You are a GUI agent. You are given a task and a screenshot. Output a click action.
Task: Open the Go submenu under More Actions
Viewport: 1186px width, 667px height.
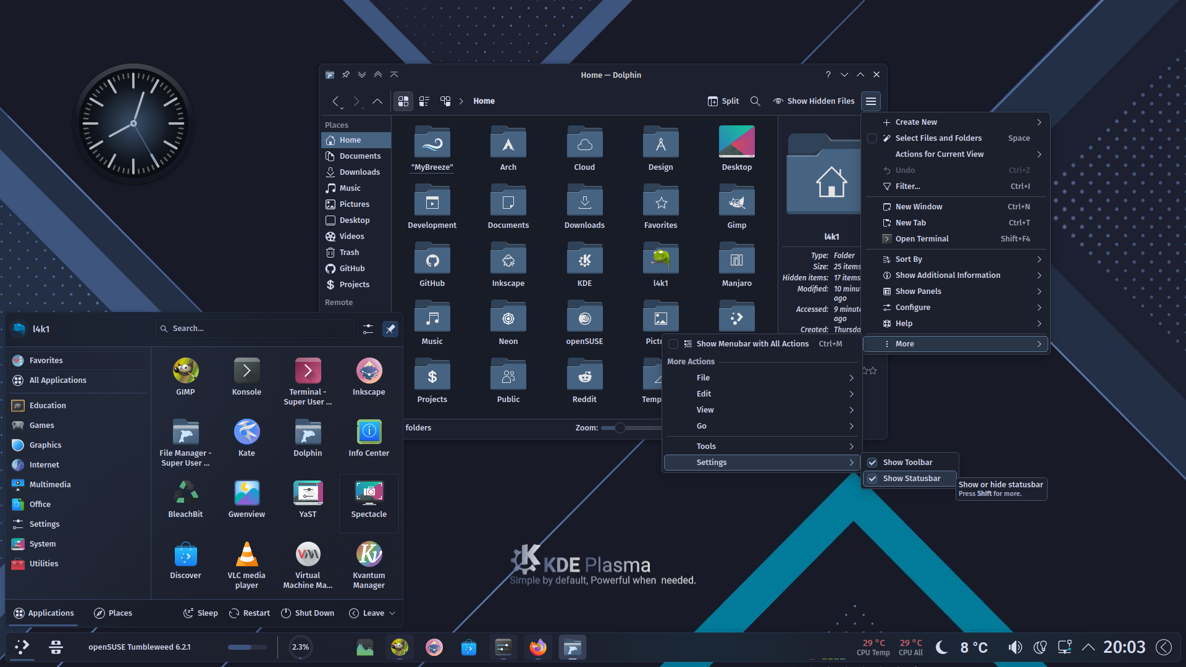762,426
